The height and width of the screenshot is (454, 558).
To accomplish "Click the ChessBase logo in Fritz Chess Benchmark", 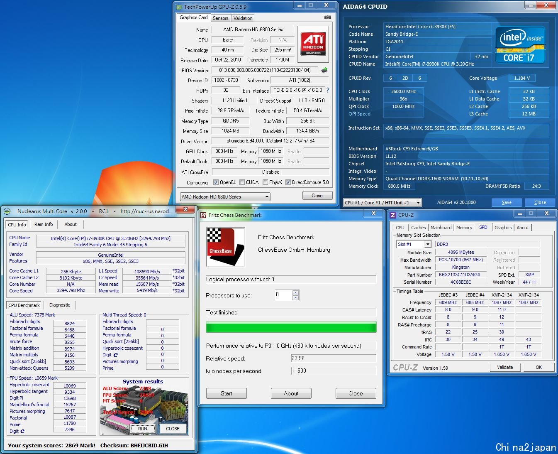I will [226, 247].
